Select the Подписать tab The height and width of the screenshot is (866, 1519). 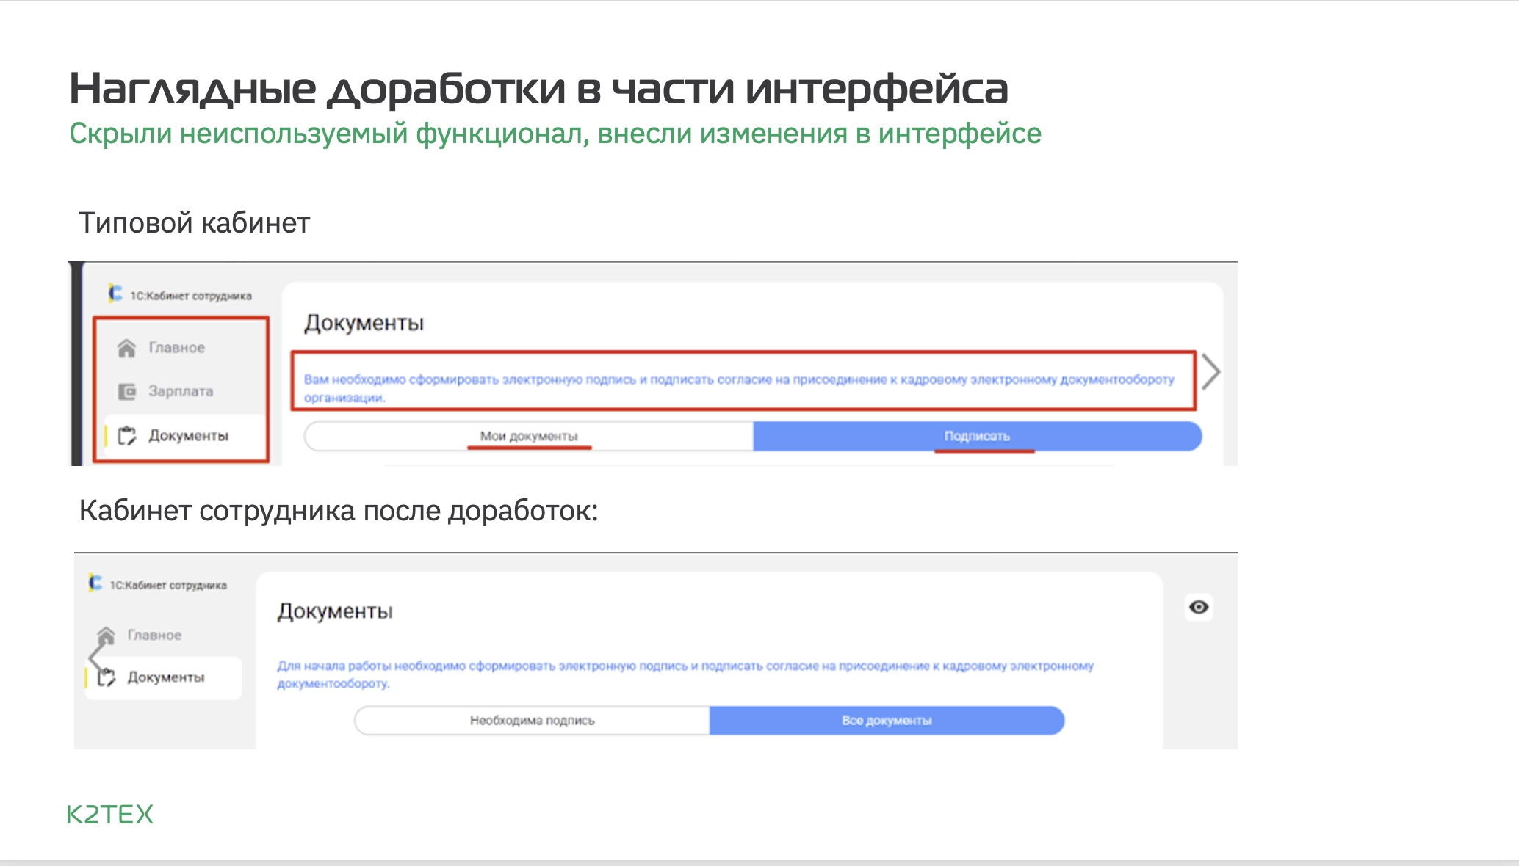[977, 436]
